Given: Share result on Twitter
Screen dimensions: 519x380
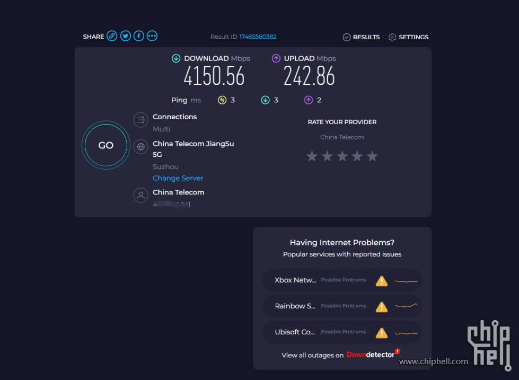Looking at the screenshot, I should point(126,36).
